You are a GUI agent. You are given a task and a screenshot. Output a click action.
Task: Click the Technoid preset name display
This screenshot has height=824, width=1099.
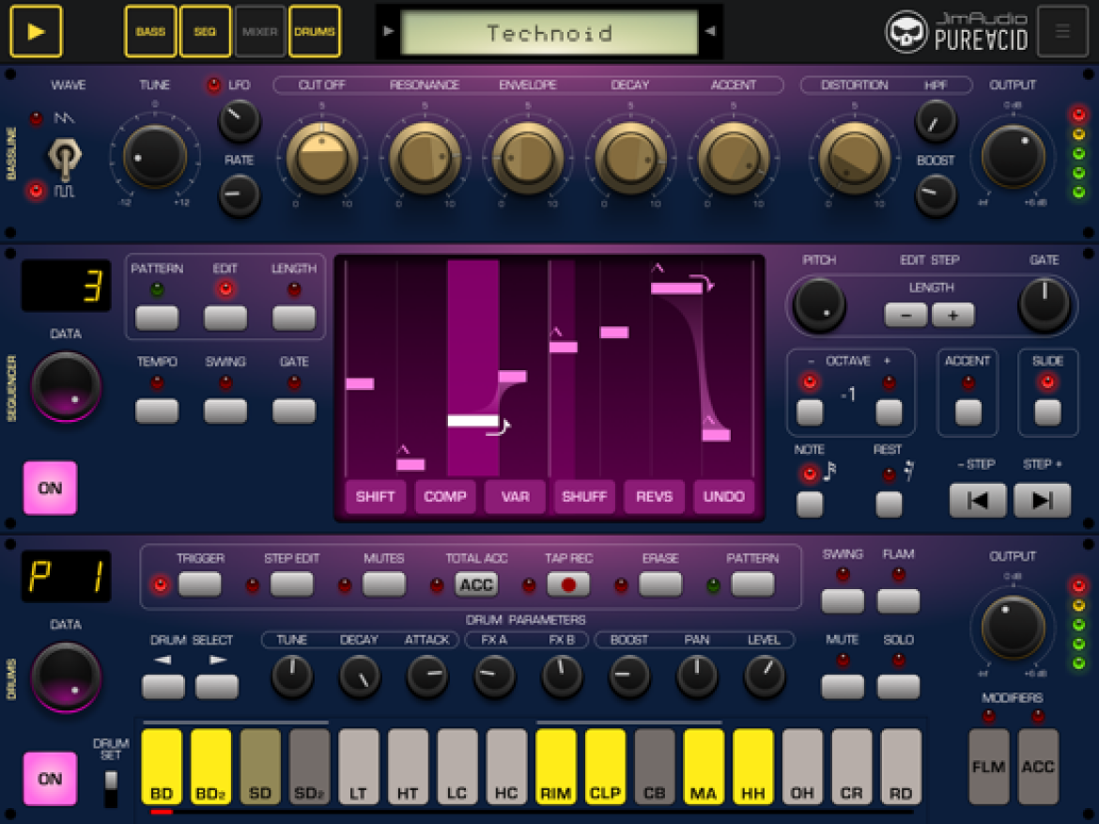pos(549,32)
